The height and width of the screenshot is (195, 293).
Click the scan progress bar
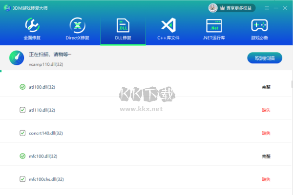(146, 71)
